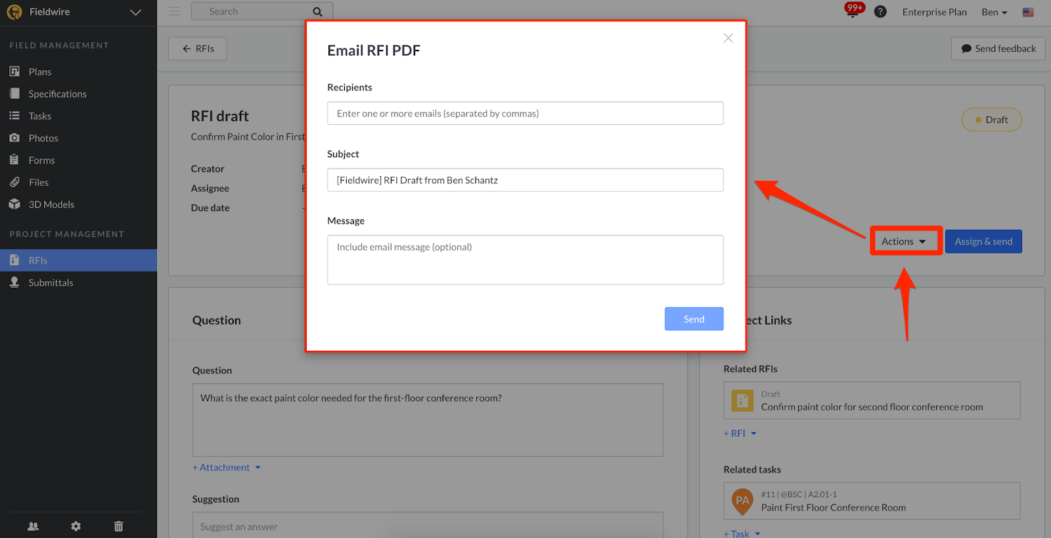Click the notifications bell with 99+ badge
This screenshot has width=1051, height=538.
853,11
